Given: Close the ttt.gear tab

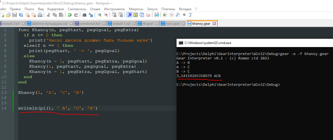Looking at the screenshot, I should coord(157,24).
